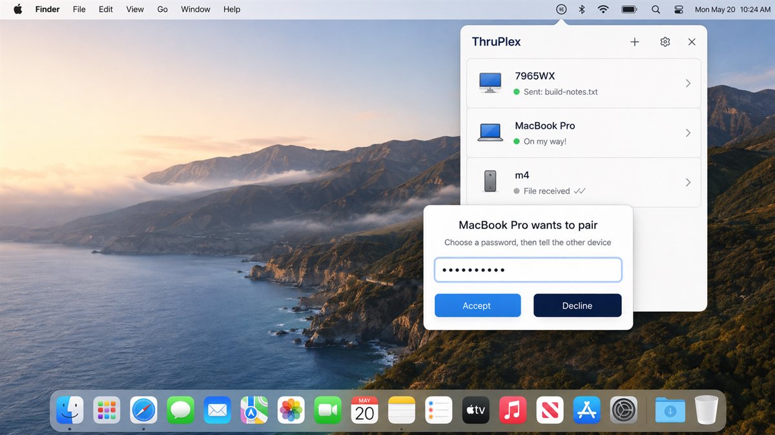
Task: Click the Wi-Fi menu bar icon
Action: 603,10
